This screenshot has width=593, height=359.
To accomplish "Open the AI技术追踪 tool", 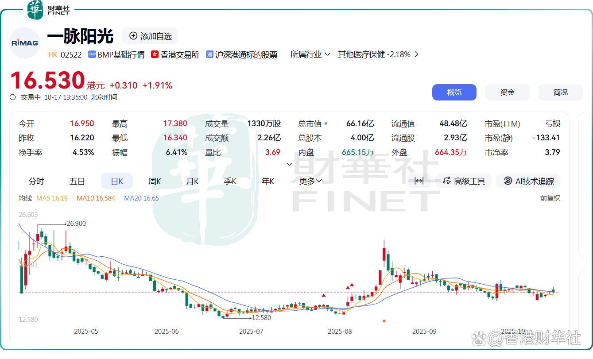I will click(x=528, y=181).
